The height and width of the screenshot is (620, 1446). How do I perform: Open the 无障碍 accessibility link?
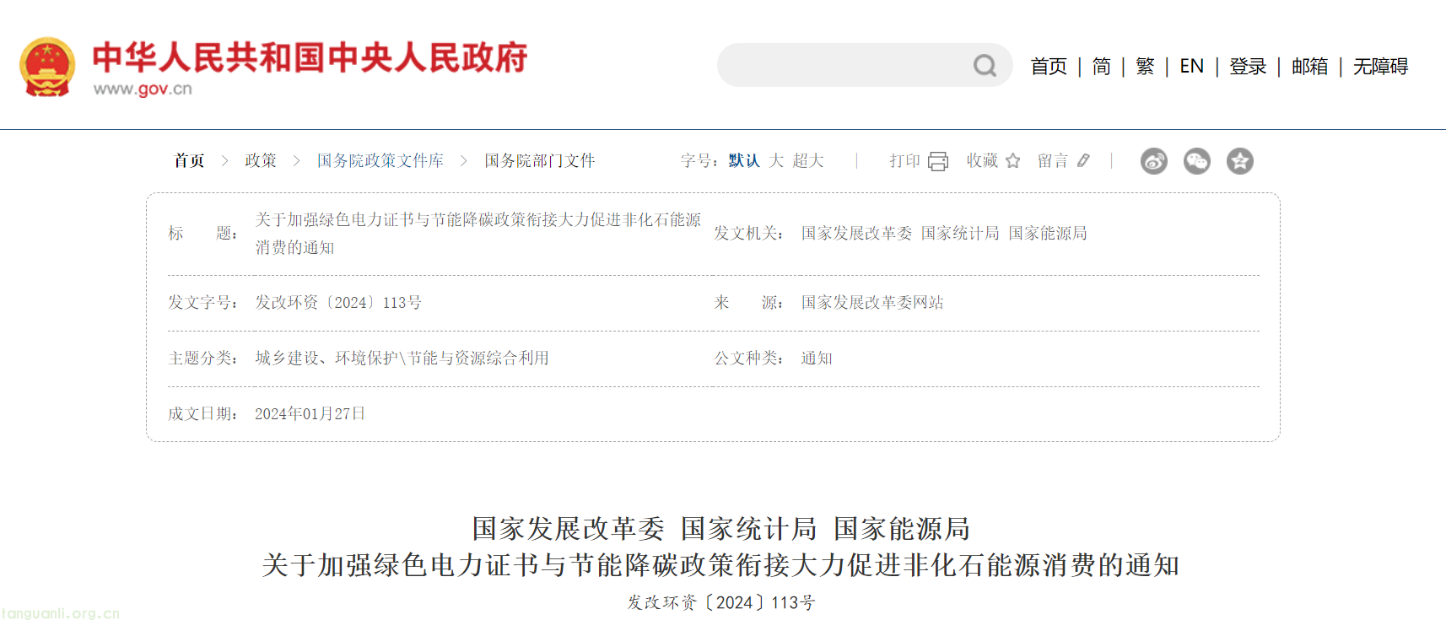[x=1380, y=66]
